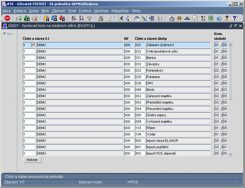Click period month field 04 in Mzdy row
245x188 pixels.
click(x=217, y=90)
